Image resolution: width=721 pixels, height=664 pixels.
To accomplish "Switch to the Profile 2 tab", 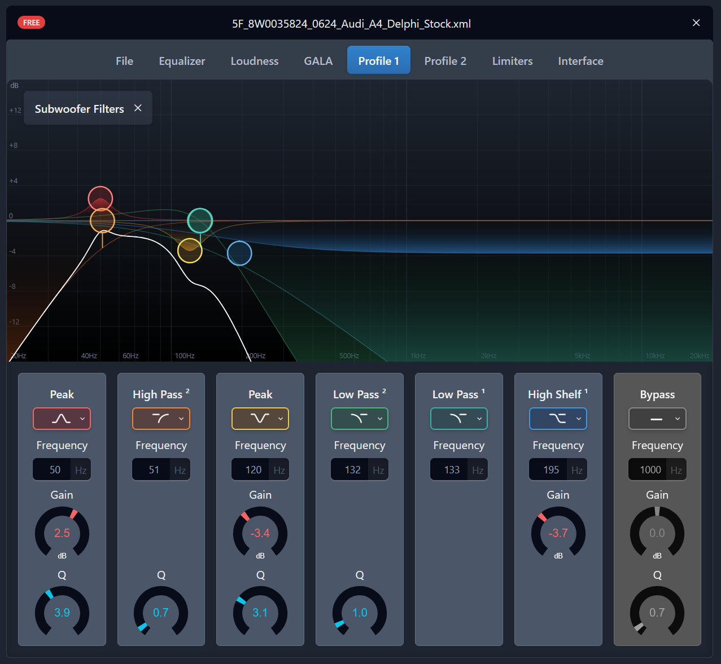I will pyautogui.click(x=445, y=60).
